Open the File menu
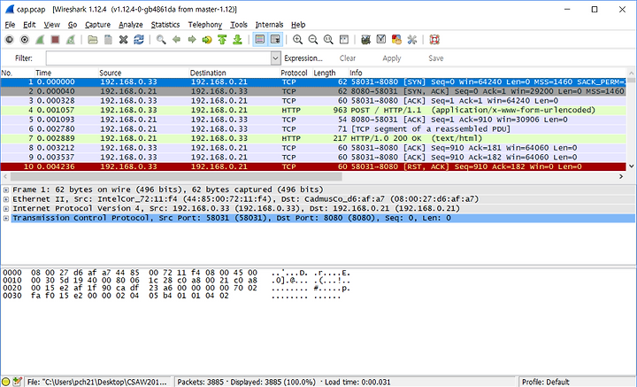Viewport: 637px width, 387px height. click(10, 25)
